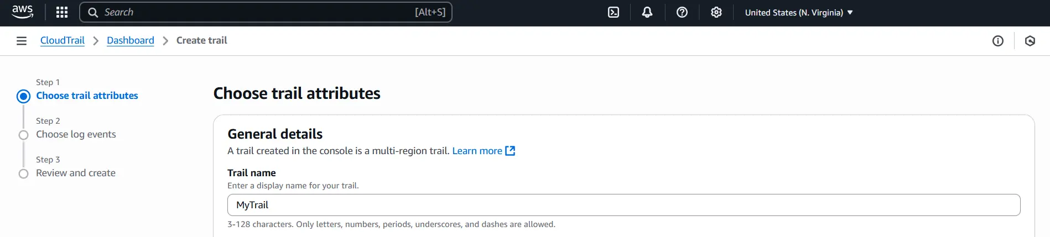Screen dimensions: 1050x237
Task: Expand the United States (N. Virginia) region dropdown
Action: pyautogui.click(x=798, y=12)
